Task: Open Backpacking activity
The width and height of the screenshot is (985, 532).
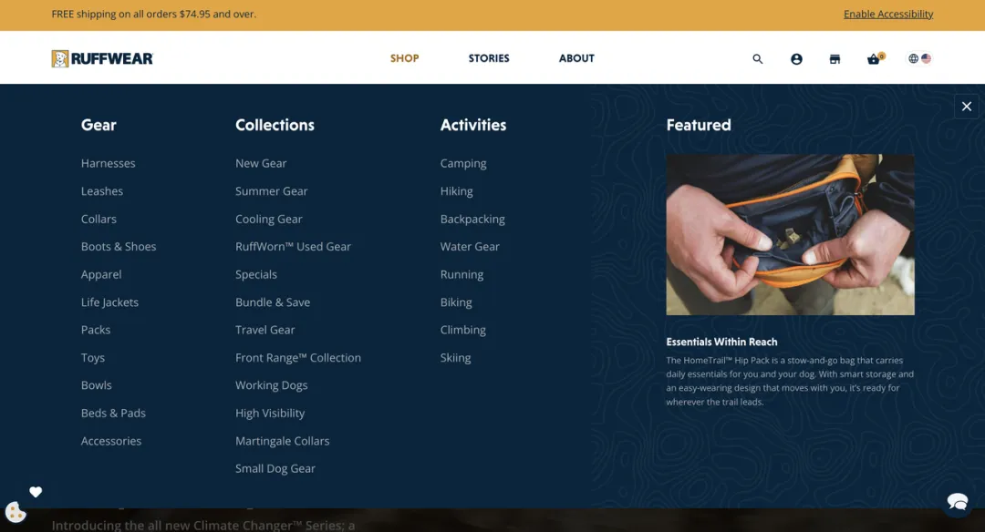Action: (x=472, y=219)
